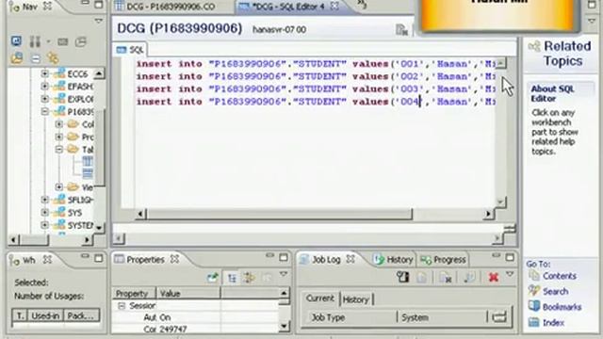Click the Used-in column header
The height and width of the screenshot is (339, 603).
tap(45, 316)
